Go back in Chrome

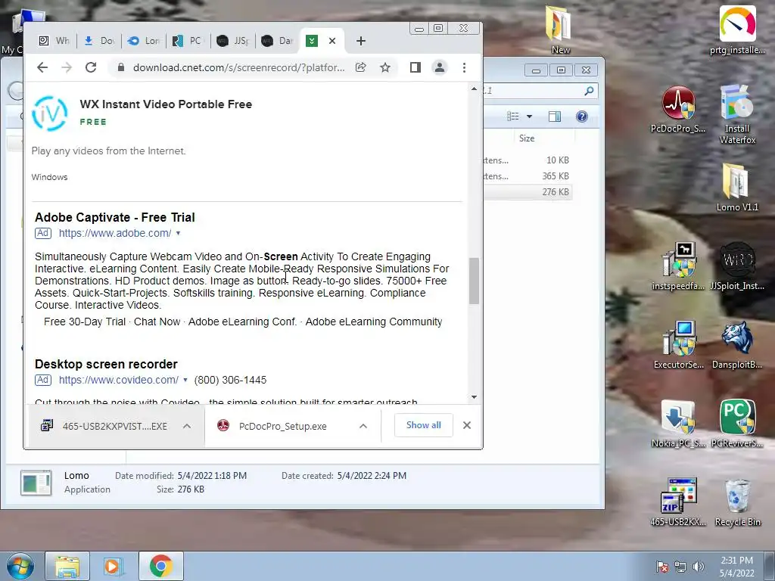coord(42,67)
